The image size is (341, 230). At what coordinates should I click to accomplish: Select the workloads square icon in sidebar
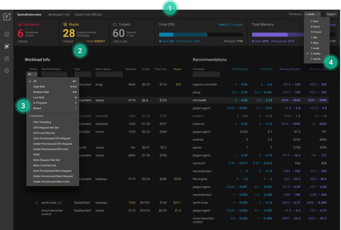(7, 46)
